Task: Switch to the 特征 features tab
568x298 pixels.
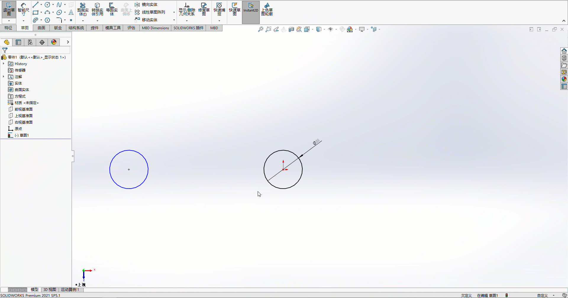Action: [8, 28]
